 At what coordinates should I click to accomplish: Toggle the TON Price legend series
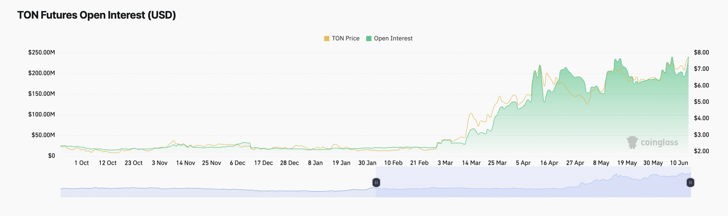click(x=345, y=38)
